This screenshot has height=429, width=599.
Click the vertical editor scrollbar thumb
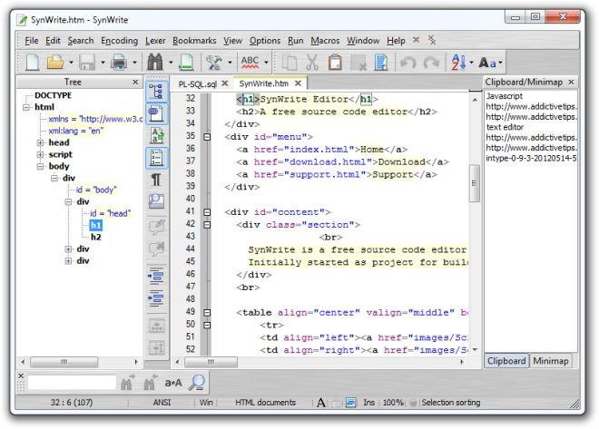[475, 183]
